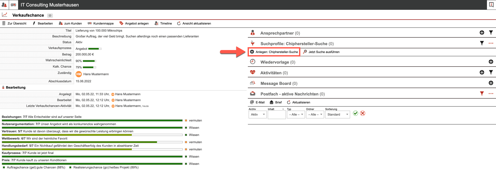This screenshot has width=496, height=171.
Task: Reset mailbox filter with red X
Action: pyautogui.click(x=363, y=113)
